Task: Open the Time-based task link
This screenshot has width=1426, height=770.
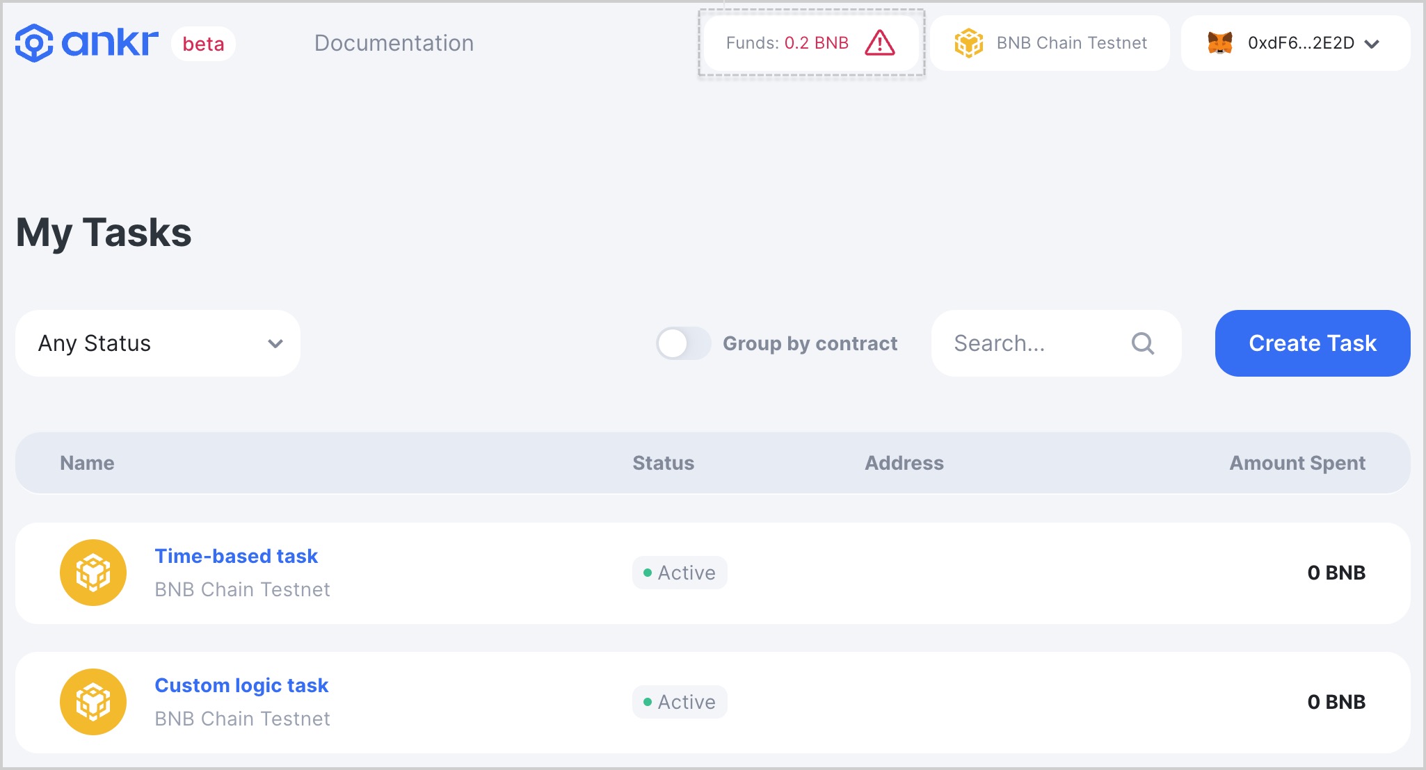Action: pos(236,556)
